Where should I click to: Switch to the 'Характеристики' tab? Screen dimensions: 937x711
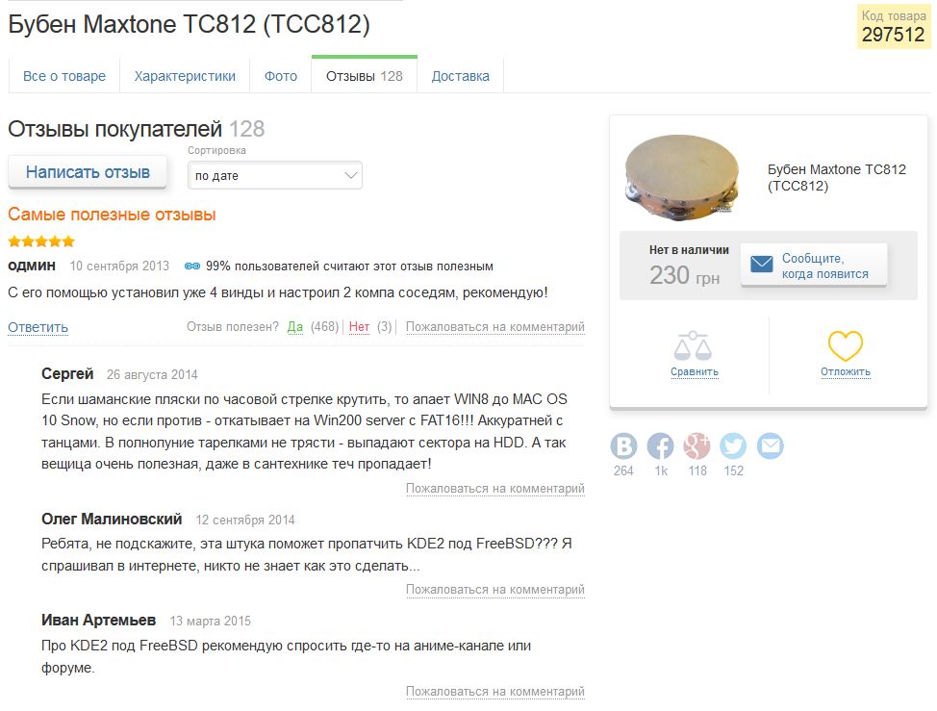[x=185, y=76]
